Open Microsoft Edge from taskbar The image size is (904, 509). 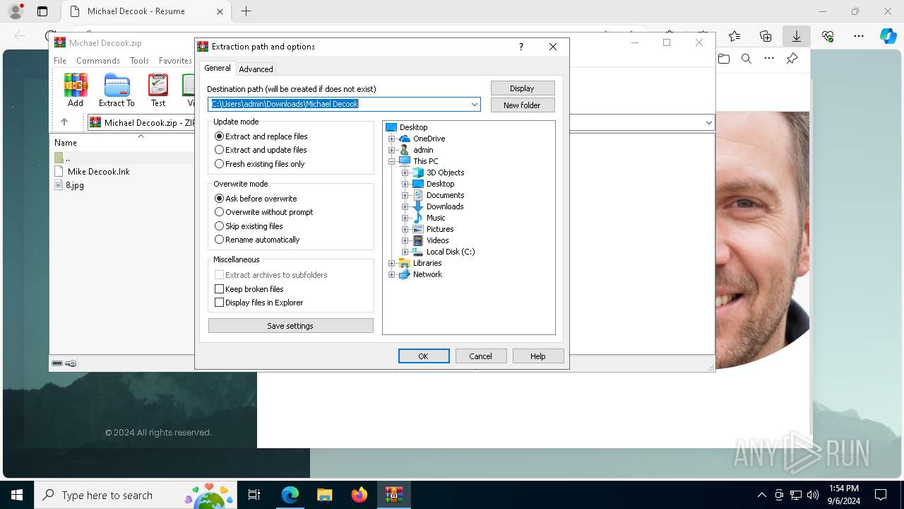click(290, 495)
